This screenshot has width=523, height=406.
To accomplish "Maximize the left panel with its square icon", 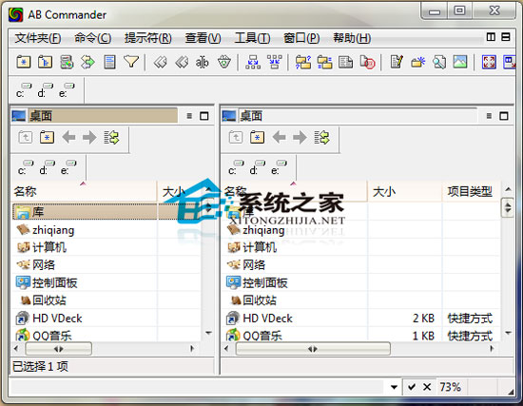I will click(204, 116).
